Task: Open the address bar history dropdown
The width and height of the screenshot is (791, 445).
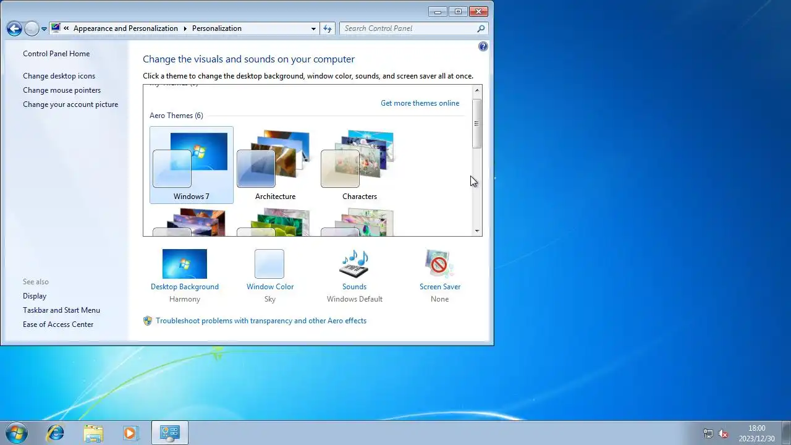Action: [313, 28]
